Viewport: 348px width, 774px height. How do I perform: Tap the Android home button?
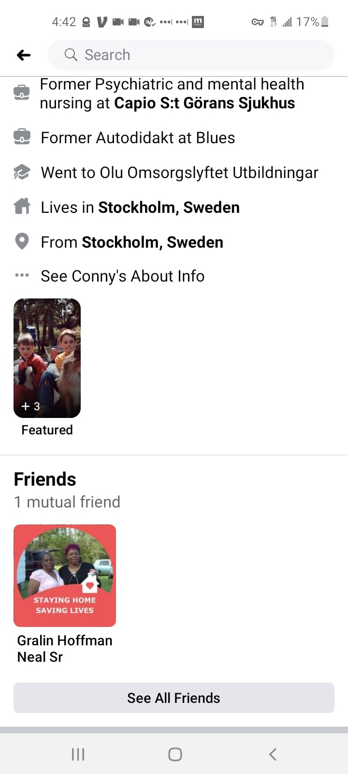(174, 754)
